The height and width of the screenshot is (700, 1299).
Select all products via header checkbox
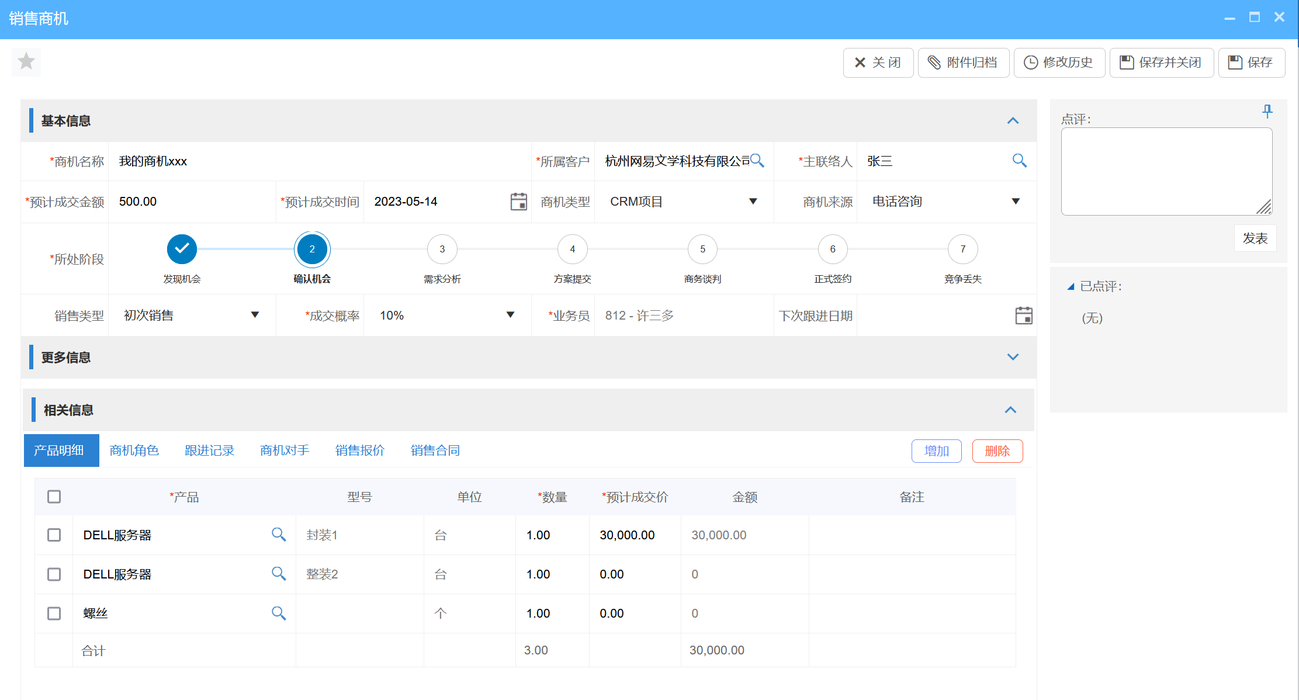54,496
